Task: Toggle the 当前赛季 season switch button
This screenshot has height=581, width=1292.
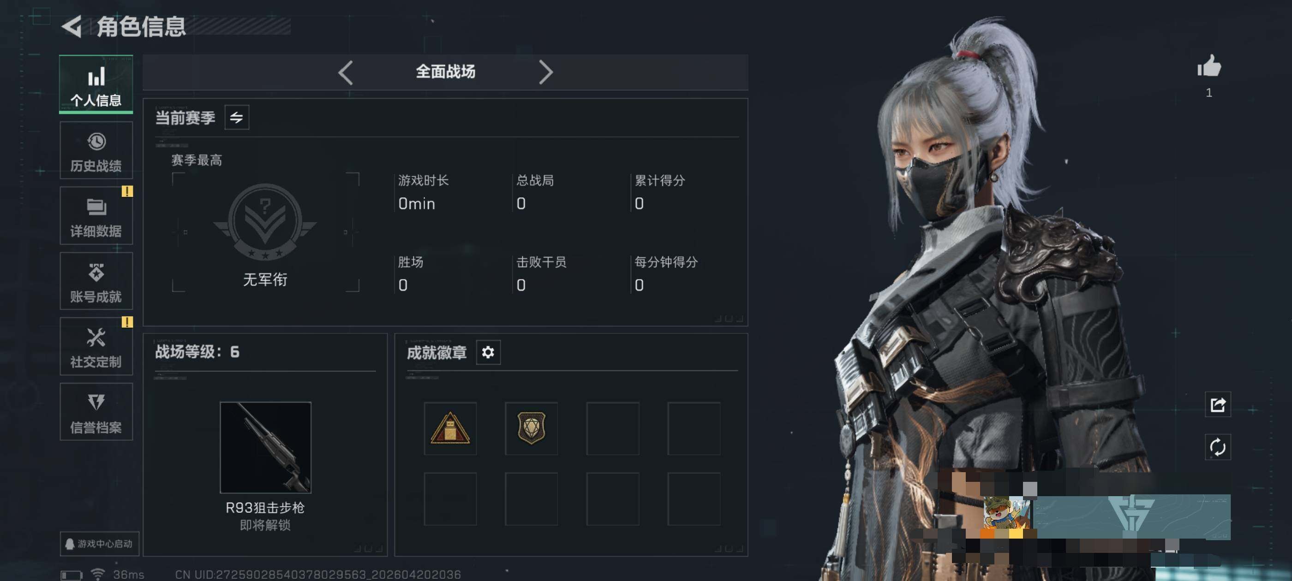Action: [237, 117]
